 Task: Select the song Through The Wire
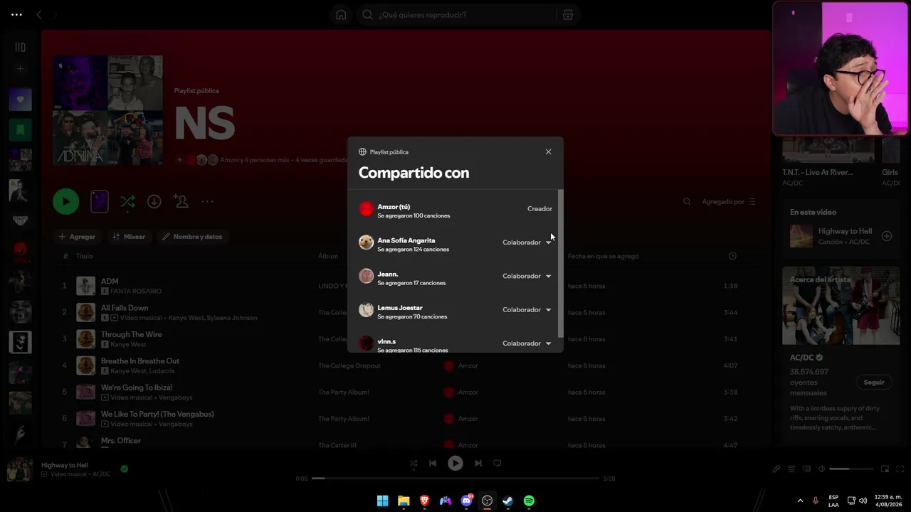pyautogui.click(x=132, y=334)
